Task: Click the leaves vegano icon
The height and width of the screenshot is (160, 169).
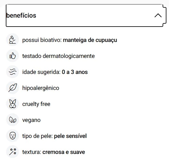Action: tap(13, 120)
